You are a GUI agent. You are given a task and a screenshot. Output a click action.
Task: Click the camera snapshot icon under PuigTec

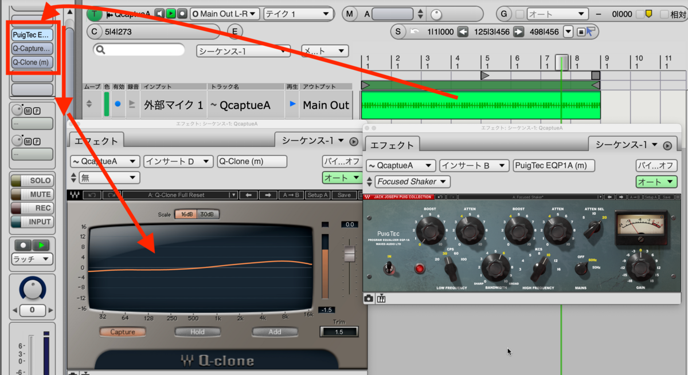(x=369, y=298)
